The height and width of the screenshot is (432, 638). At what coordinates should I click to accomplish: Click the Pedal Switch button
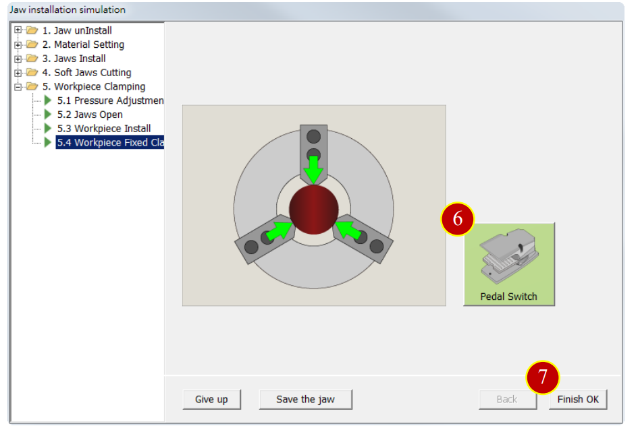[x=508, y=264]
